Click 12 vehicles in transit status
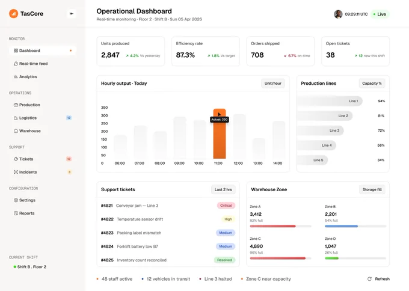The height and width of the screenshot is (291, 409). tap(165, 279)
